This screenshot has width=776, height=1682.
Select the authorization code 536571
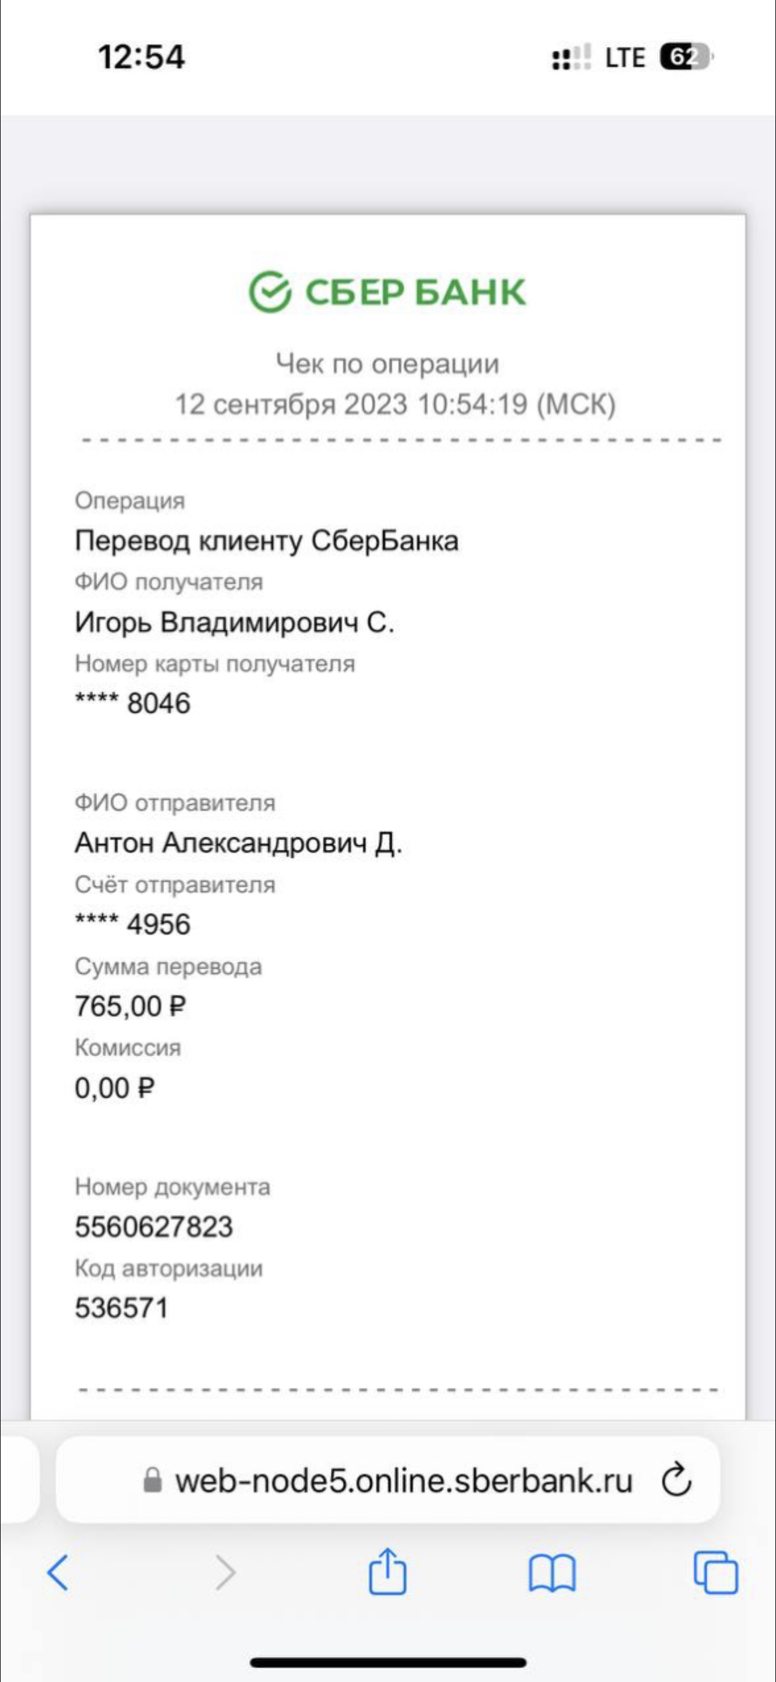click(122, 1308)
